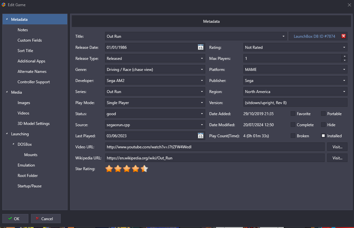The width and height of the screenshot is (354, 228).
Task: Open the Videos section
Action: point(23,113)
